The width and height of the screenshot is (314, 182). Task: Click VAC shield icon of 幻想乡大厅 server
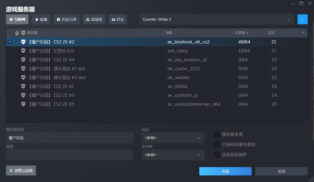23,51
